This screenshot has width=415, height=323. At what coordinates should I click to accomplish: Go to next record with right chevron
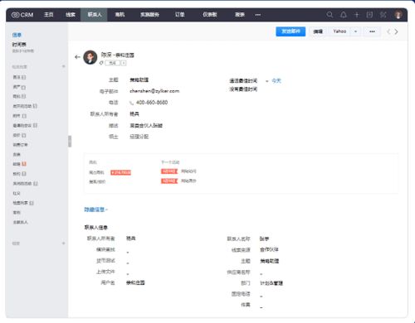pos(397,31)
